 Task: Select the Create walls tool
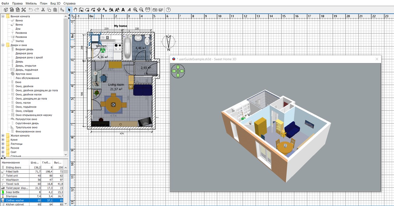[81, 10]
